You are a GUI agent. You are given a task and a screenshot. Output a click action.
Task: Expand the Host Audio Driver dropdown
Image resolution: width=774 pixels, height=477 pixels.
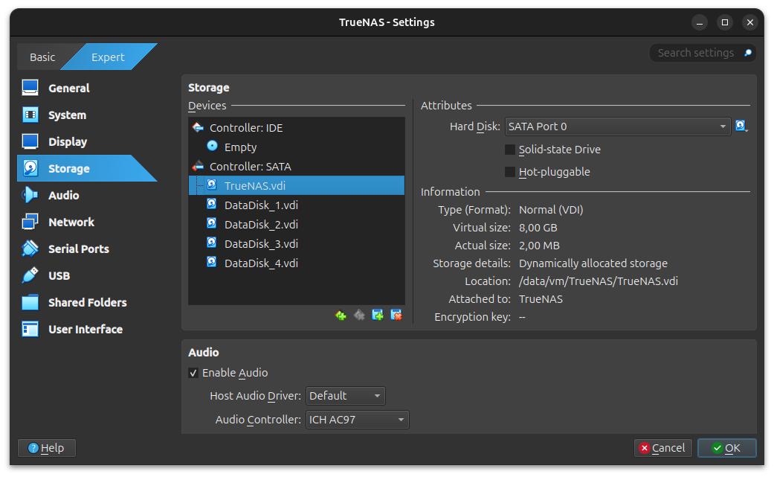point(346,396)
